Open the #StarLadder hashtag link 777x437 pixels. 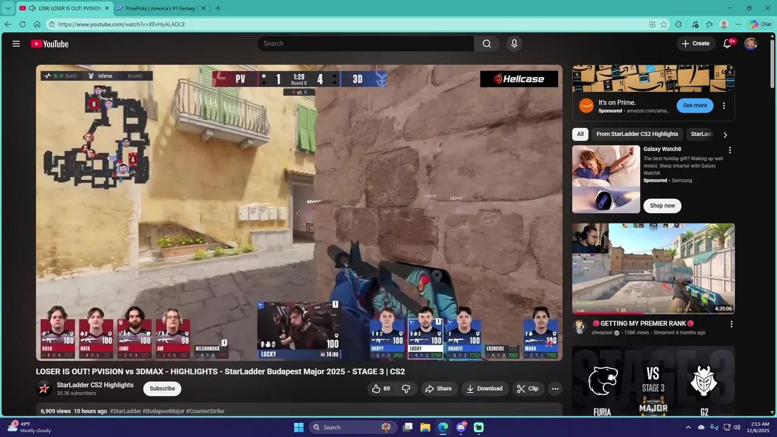(126, 411)
